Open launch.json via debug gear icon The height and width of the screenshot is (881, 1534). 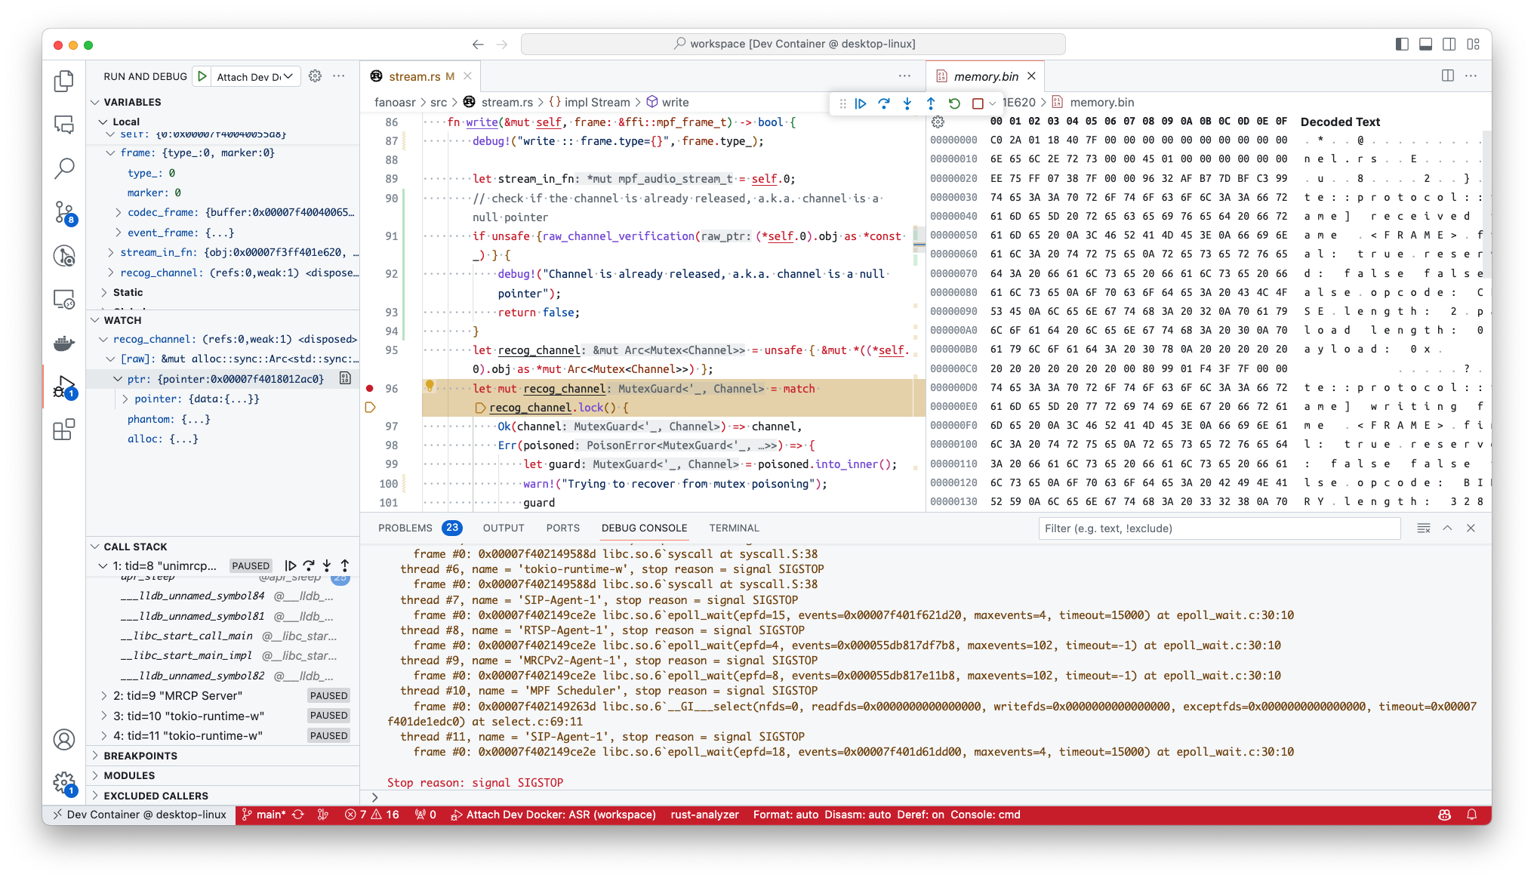316,76
